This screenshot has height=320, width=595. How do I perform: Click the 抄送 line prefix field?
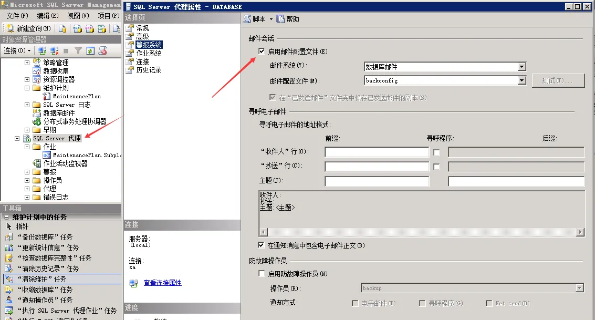pos(377,167)
